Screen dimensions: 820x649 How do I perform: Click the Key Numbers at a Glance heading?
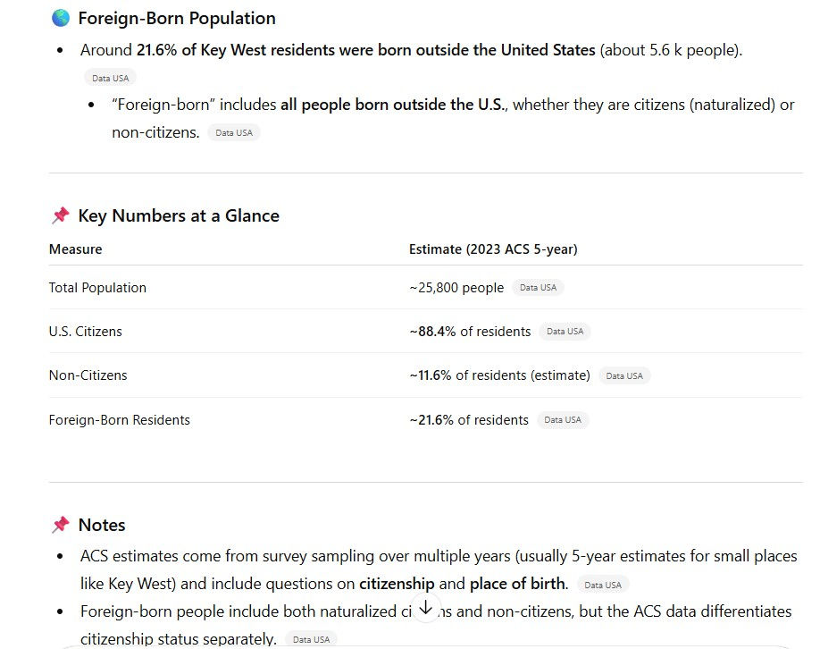point(179,215)
